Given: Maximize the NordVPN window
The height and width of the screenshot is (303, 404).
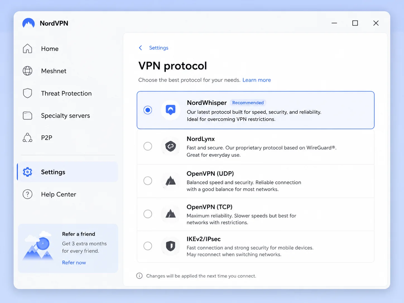Looking at the screenshot, I should point(355,23).
